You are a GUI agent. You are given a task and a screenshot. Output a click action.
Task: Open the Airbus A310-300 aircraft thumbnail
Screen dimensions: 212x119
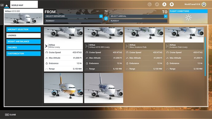click(x=24, y=18)
